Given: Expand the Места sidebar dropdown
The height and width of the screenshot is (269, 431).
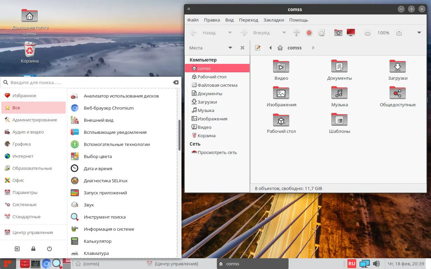Looking at the screenshot, I should pos(230,48).
